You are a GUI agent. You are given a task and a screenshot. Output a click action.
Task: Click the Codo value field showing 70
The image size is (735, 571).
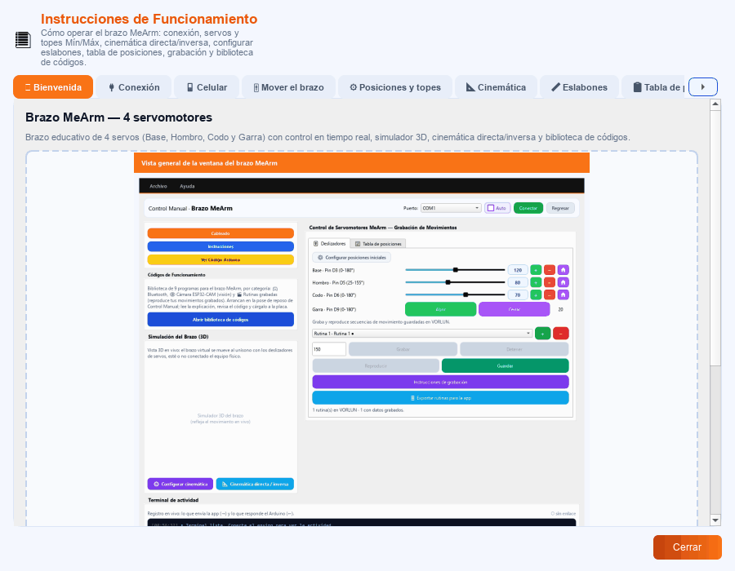pos(518,294)
